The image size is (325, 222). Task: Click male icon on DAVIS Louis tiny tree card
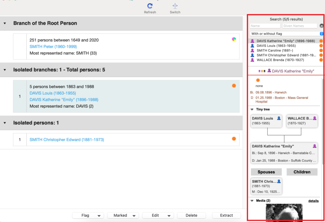[279, 118]
